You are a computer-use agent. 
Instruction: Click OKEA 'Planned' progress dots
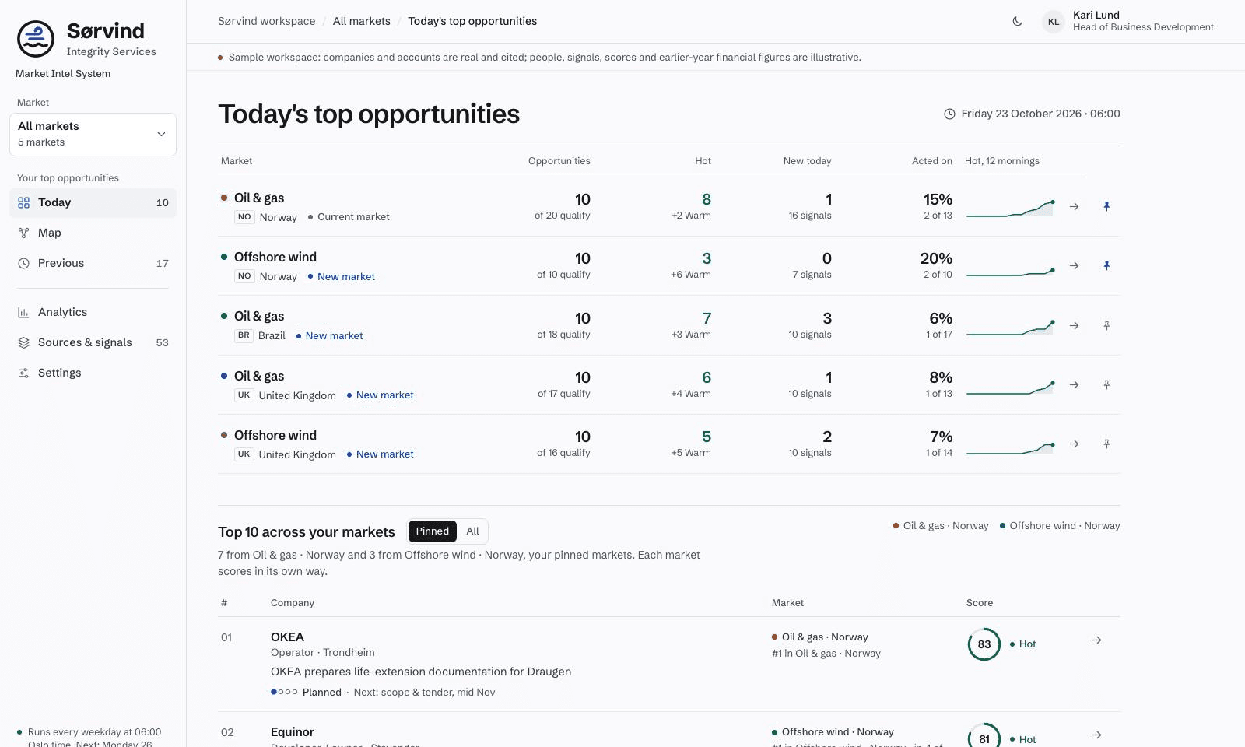[x=284, y=692]
